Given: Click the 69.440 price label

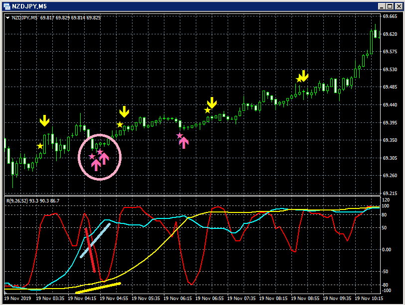Looking at the screenshot, I should click(x=390, y=105).
